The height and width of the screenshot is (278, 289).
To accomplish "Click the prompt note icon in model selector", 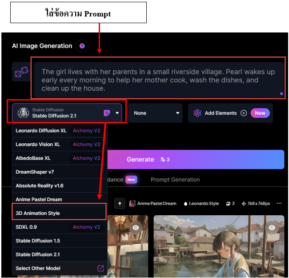I will [107, 113].
